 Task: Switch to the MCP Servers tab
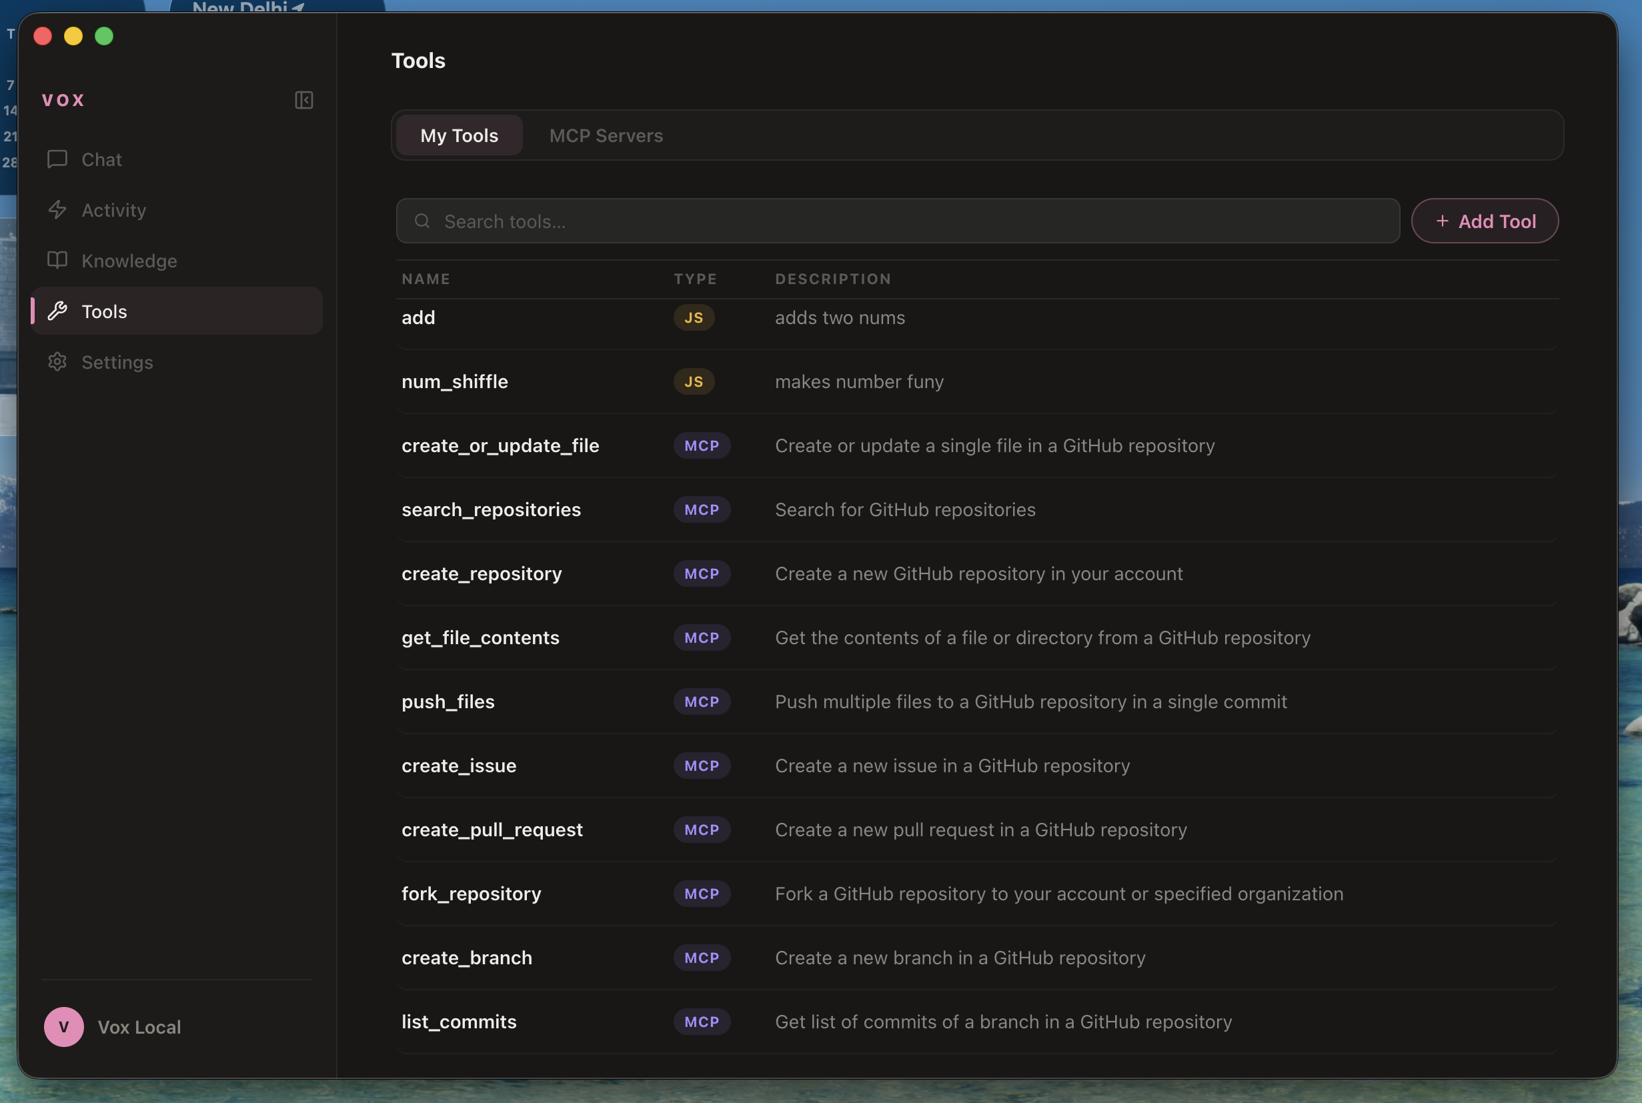tap(606, 135)
